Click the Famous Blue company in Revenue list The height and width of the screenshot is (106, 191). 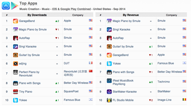(165, 63)
